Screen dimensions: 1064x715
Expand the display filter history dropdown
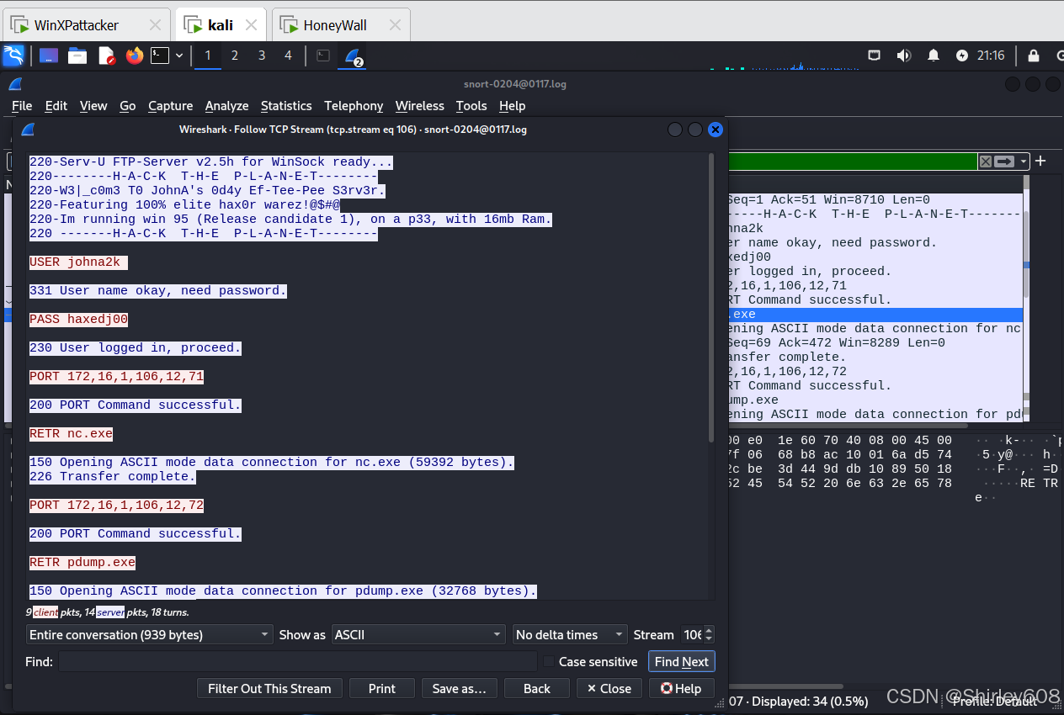(1024, 162)
